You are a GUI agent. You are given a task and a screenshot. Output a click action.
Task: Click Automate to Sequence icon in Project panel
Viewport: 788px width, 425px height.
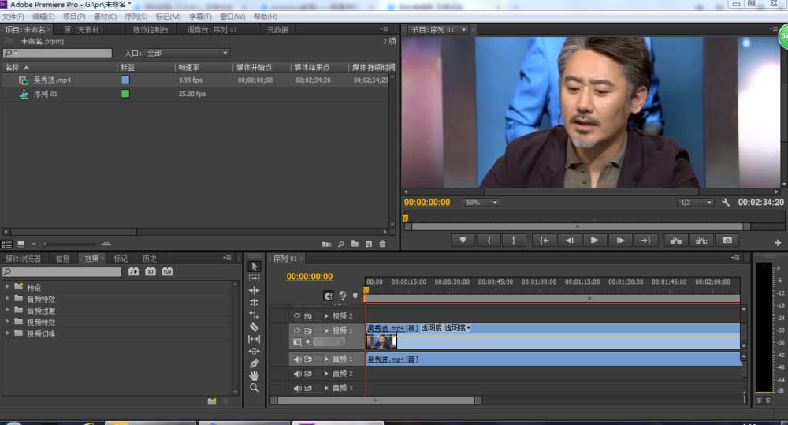point(327,244)
